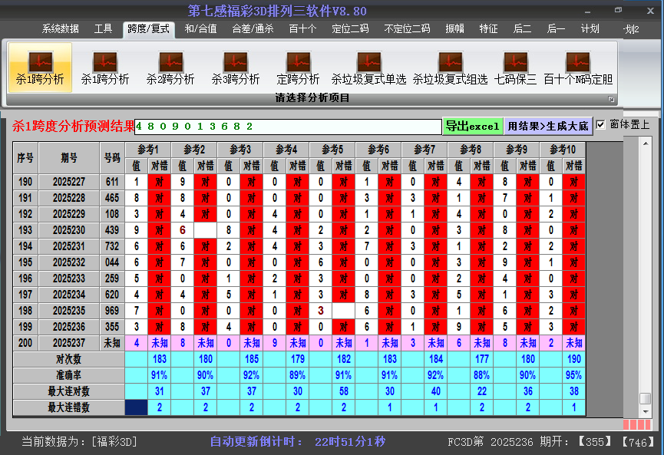This screenshot has width=664, height=455.
Task: Switch to the 系统数据 tab
Action: pos(61,29)
